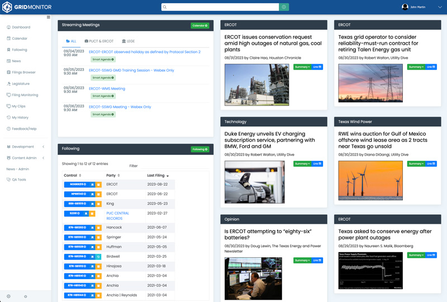The height and width of the screenshot is (302, 447).
Task: Click the My Clips sidebar icon
Action: coord(8,106)
